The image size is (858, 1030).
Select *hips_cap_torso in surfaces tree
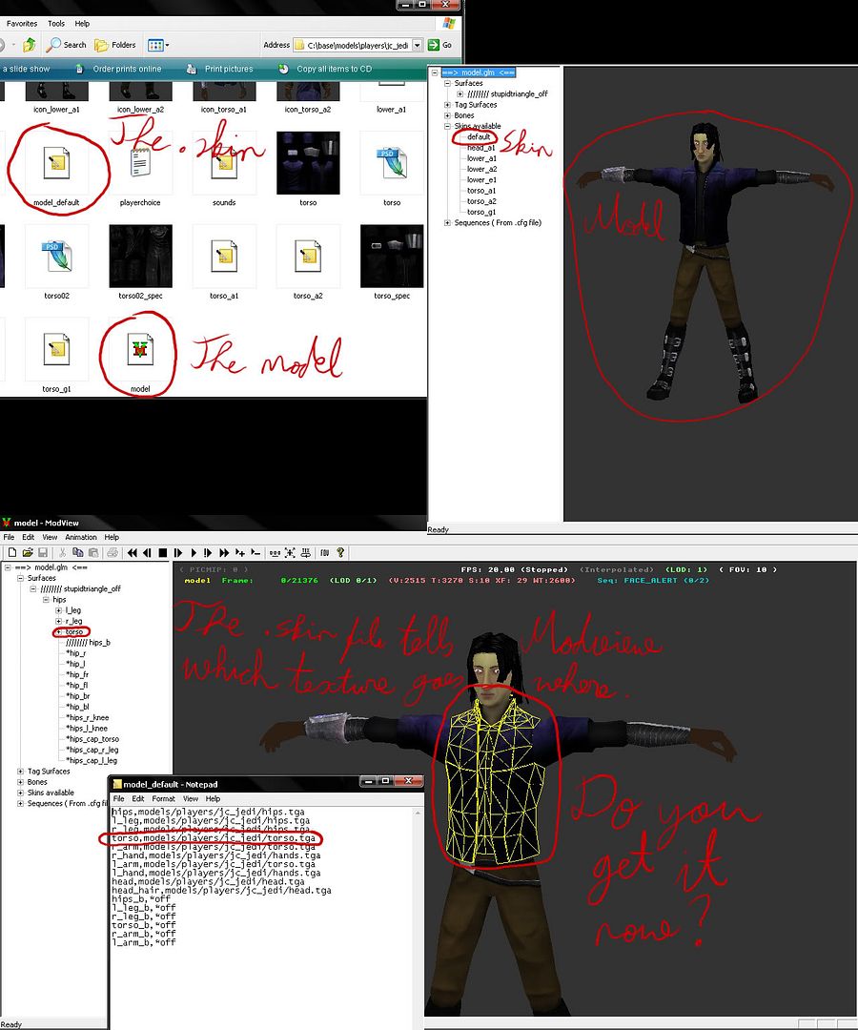[x=92, y=739]
